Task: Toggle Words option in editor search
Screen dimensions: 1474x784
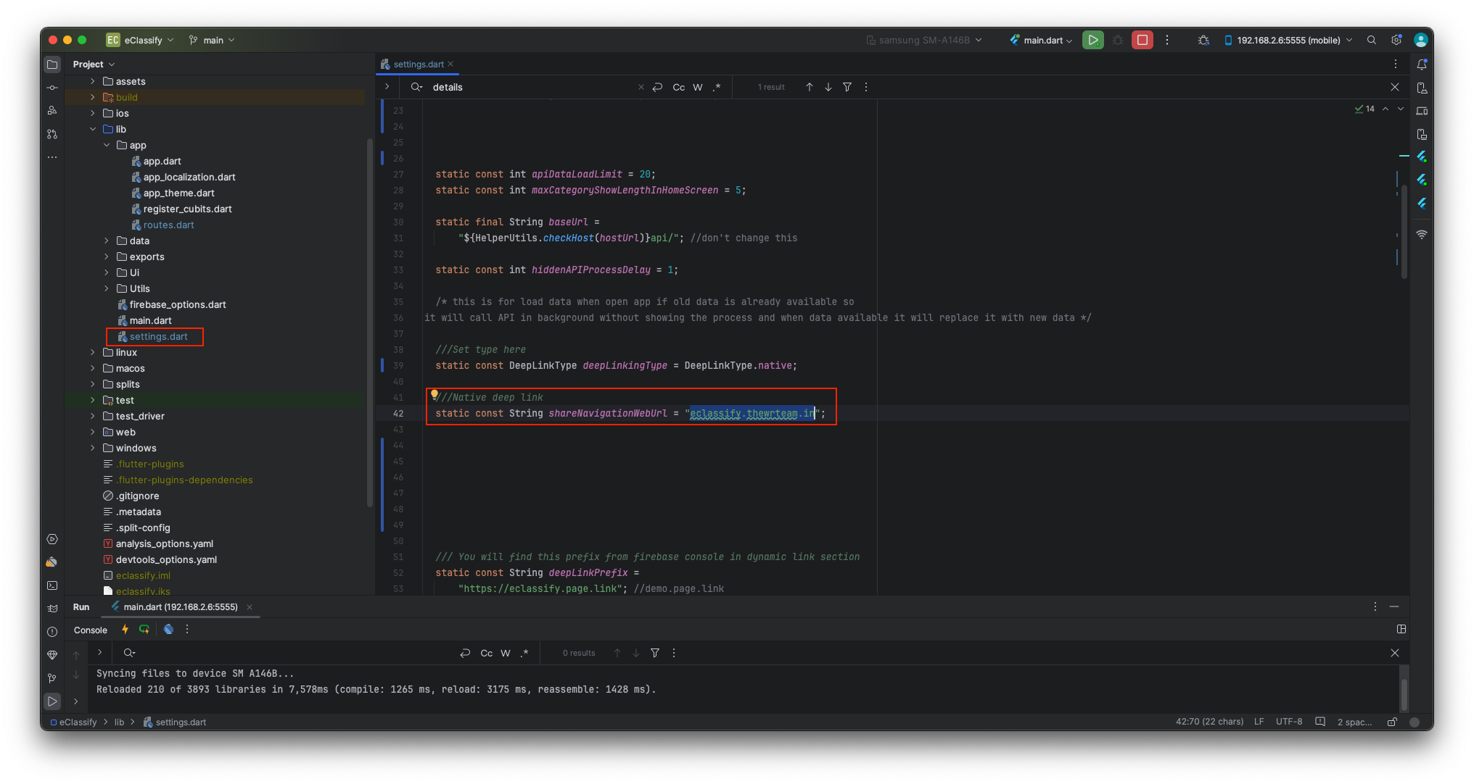Action: (697, 87)
